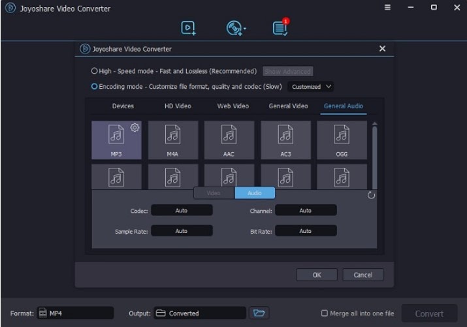Image resolution: width=467 pixels, height=327 pixels.
Task: Close the format settings dialog
Action: (382, 48)
